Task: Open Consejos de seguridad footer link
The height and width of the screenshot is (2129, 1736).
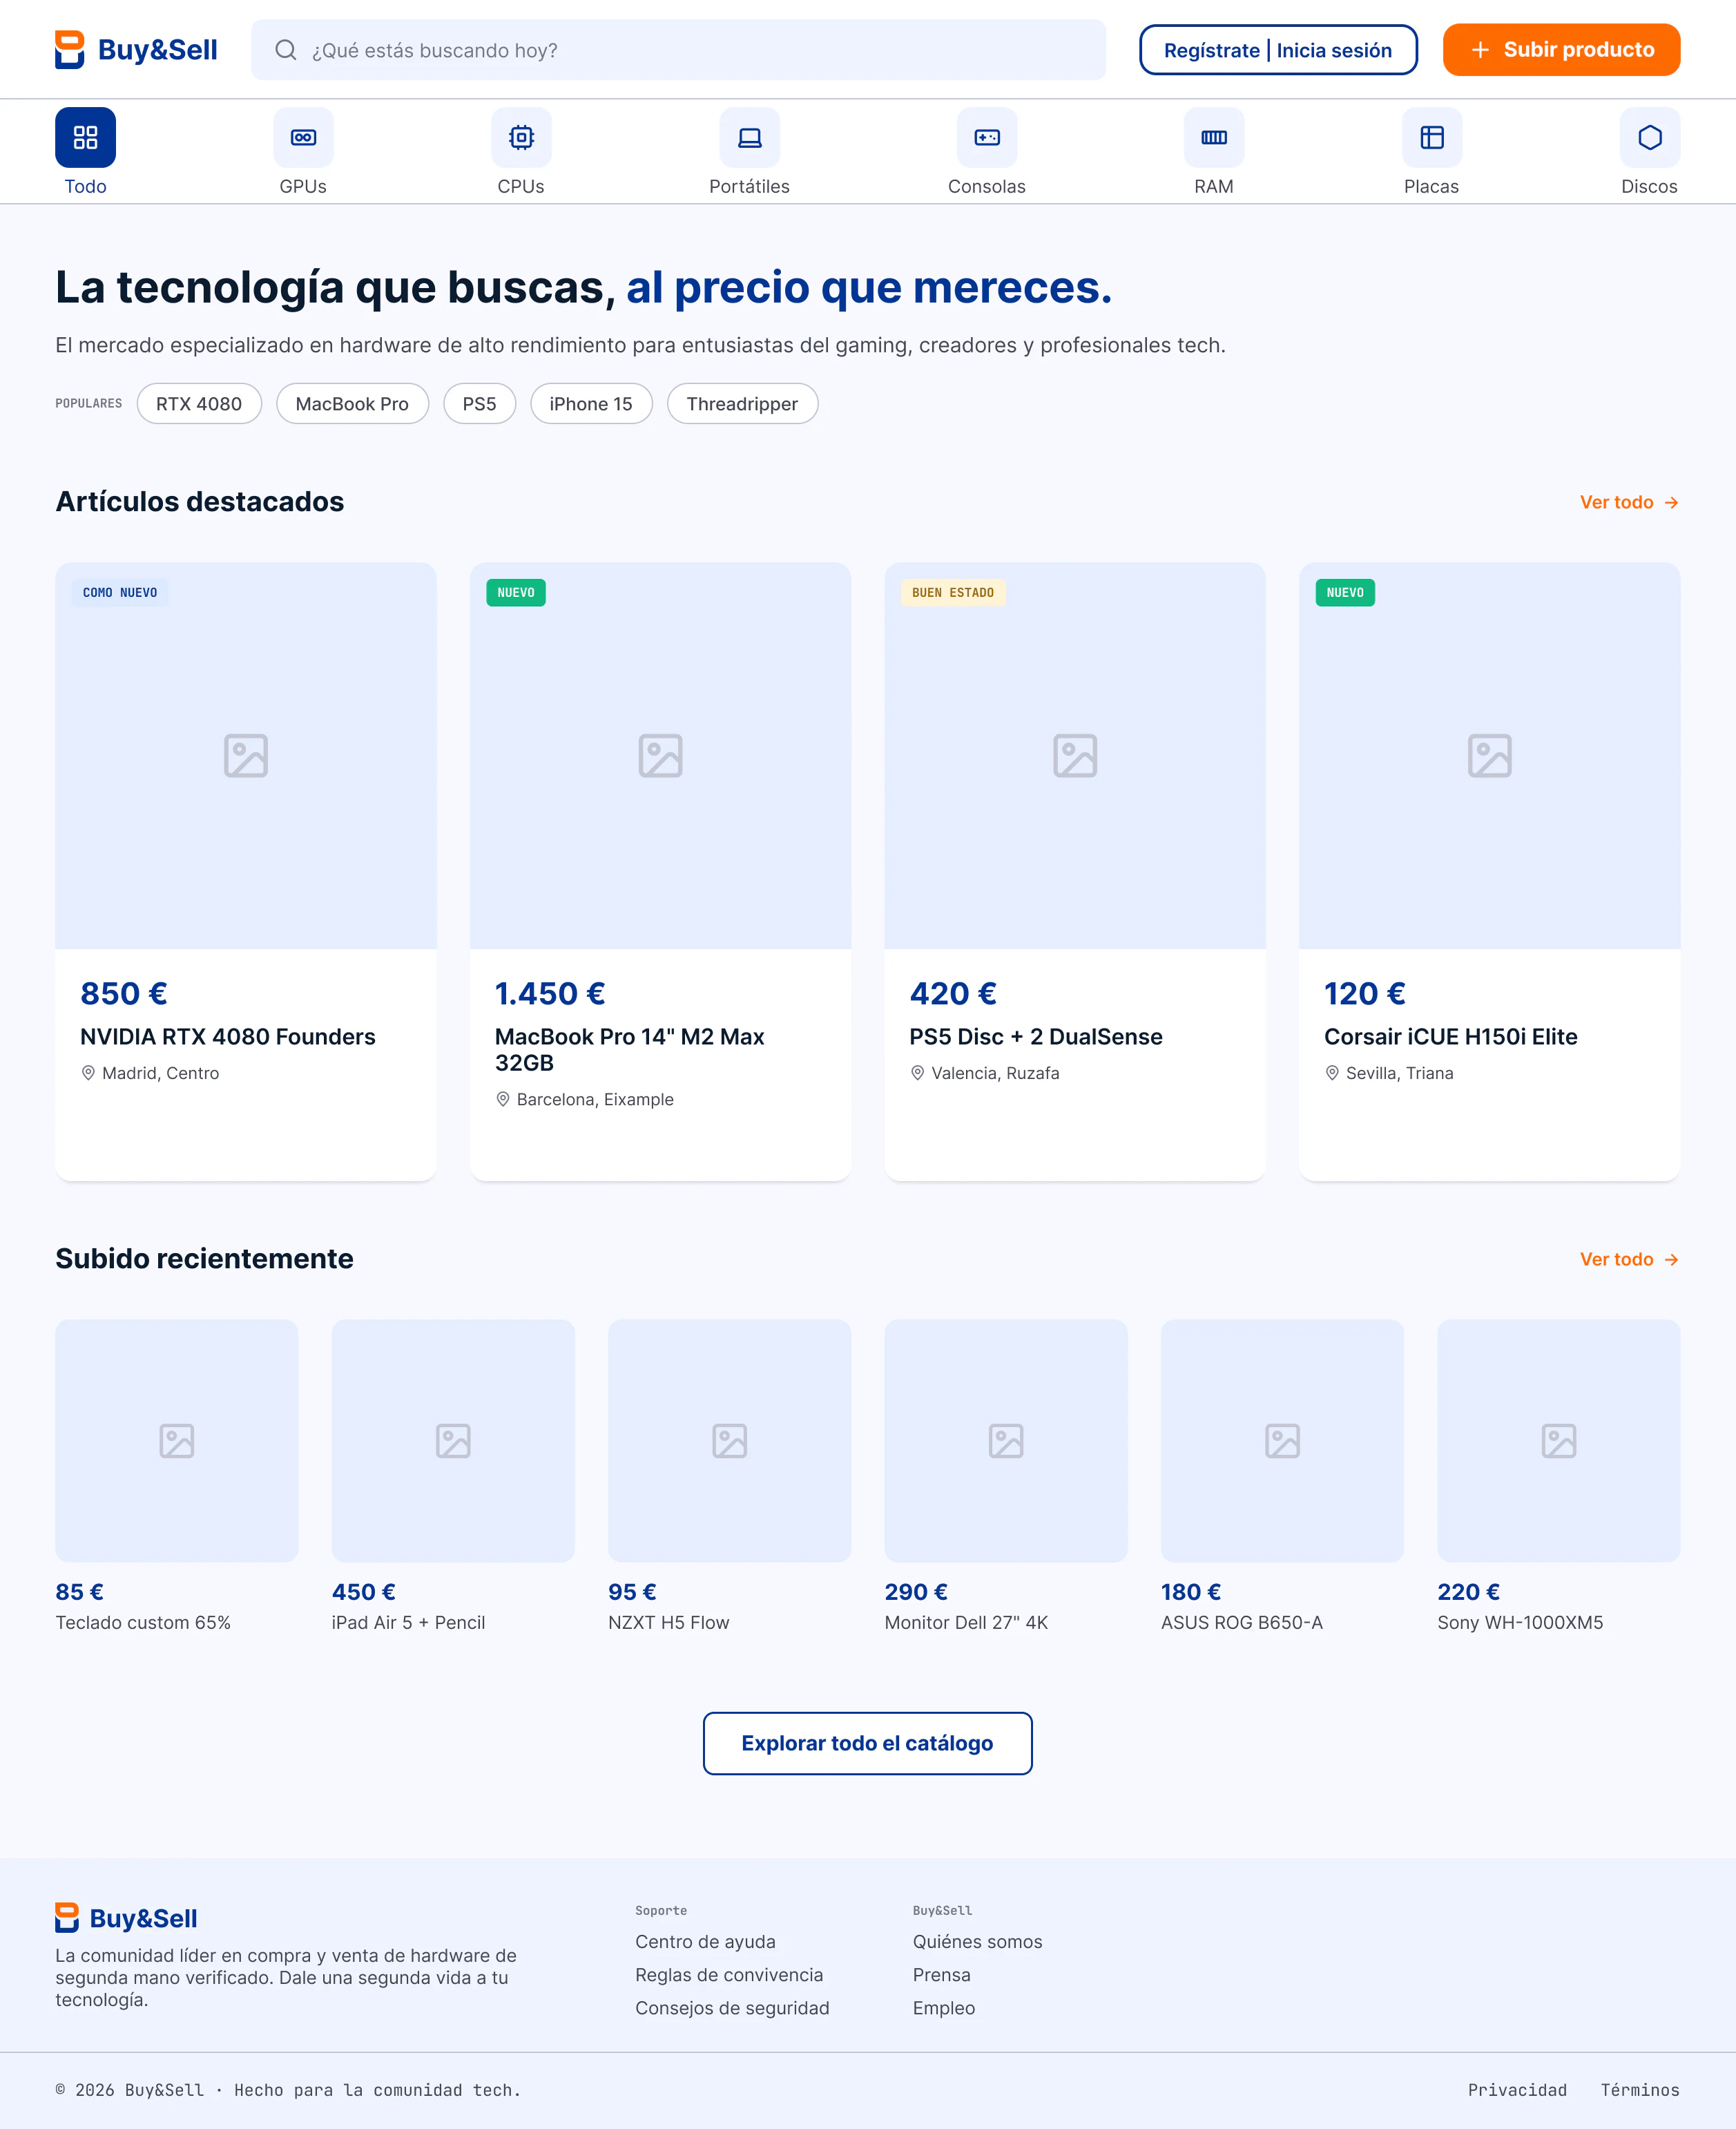Action: [x=732, y=2008]
